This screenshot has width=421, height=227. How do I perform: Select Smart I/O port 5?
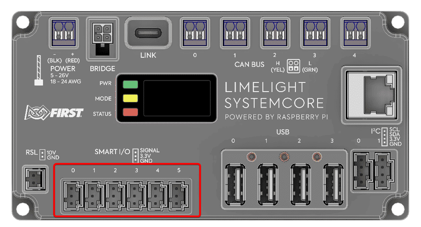[179, 196]
